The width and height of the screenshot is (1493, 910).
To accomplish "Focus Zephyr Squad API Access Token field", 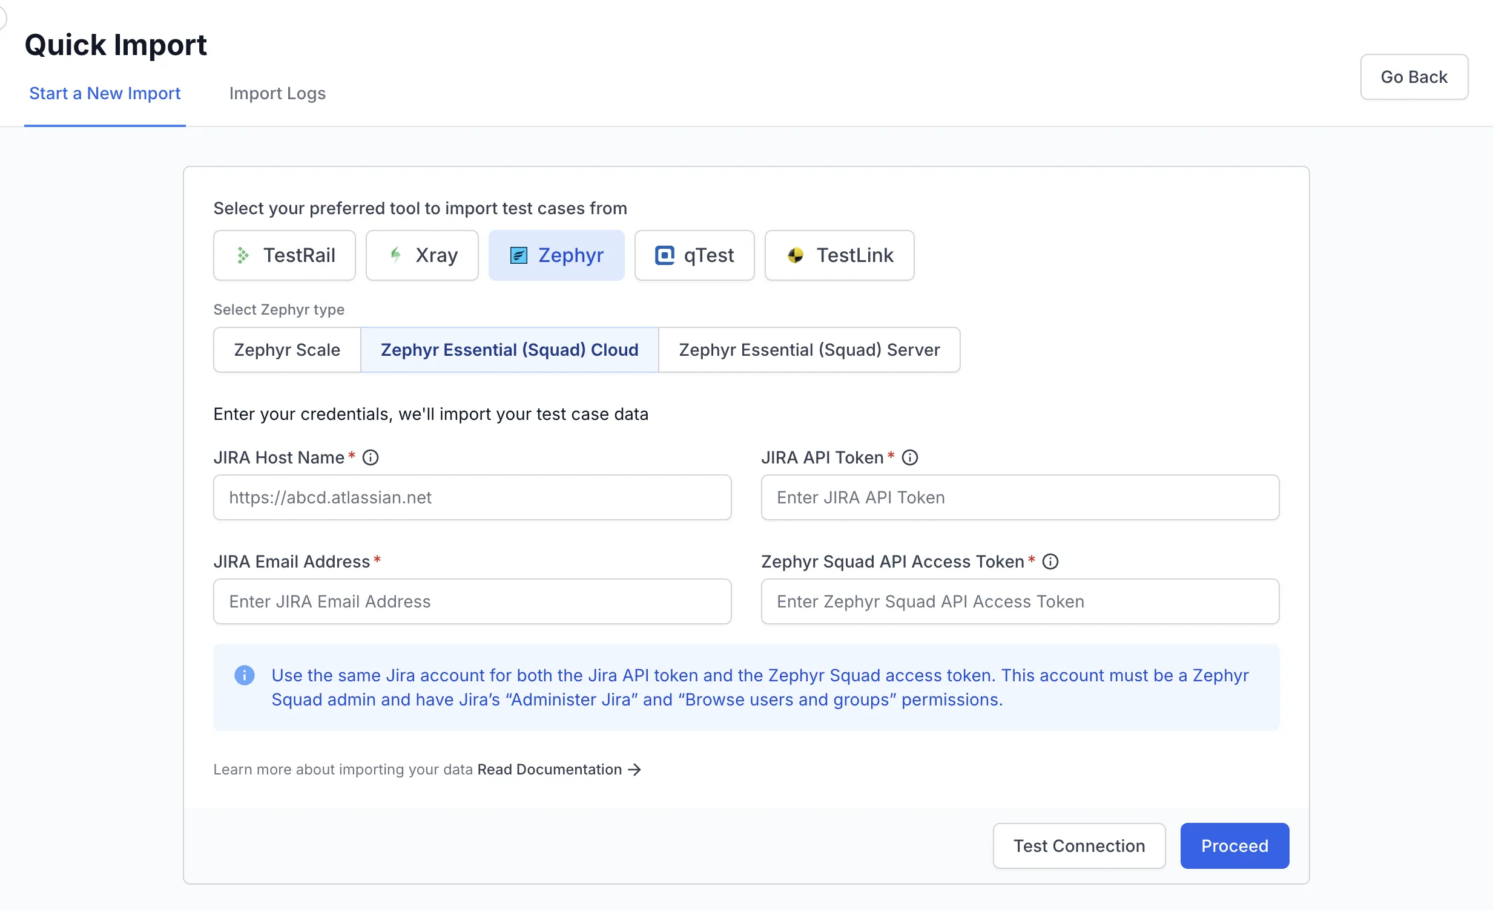I will [x=1020, y=602].
